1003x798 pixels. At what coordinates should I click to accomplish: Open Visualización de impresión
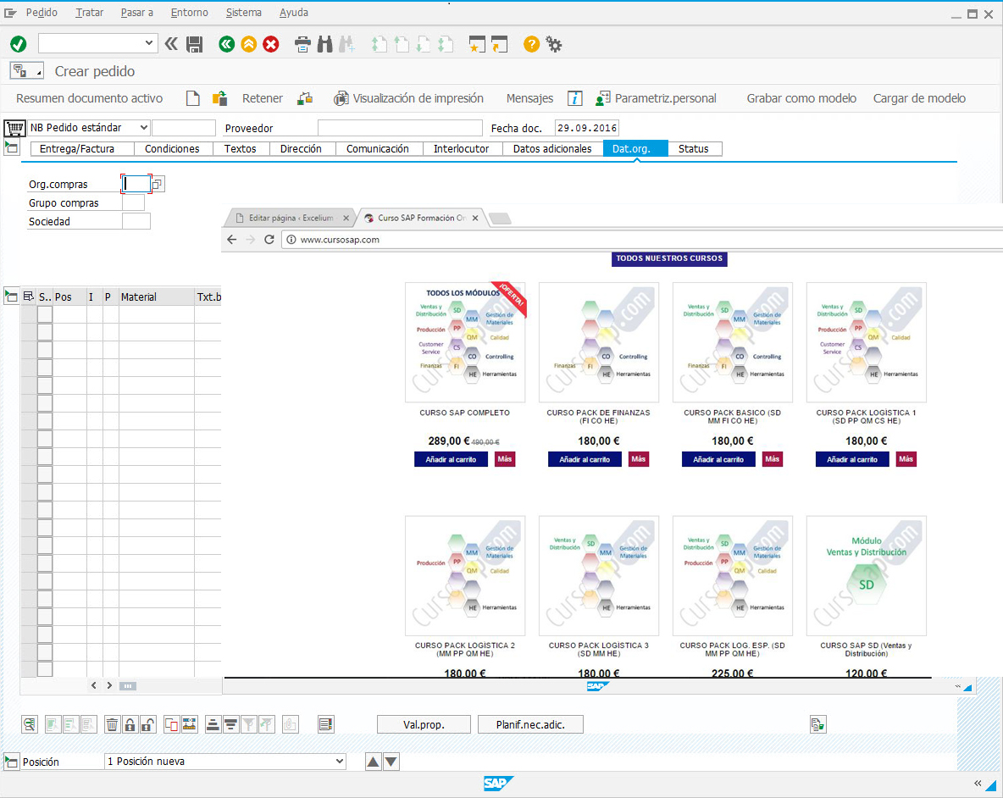tap(409, 98)
